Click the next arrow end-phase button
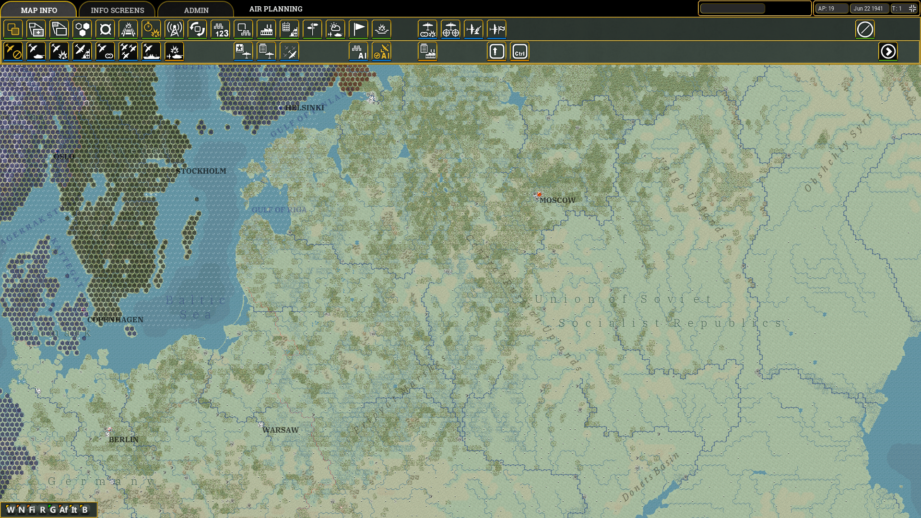 pos(888,51)
